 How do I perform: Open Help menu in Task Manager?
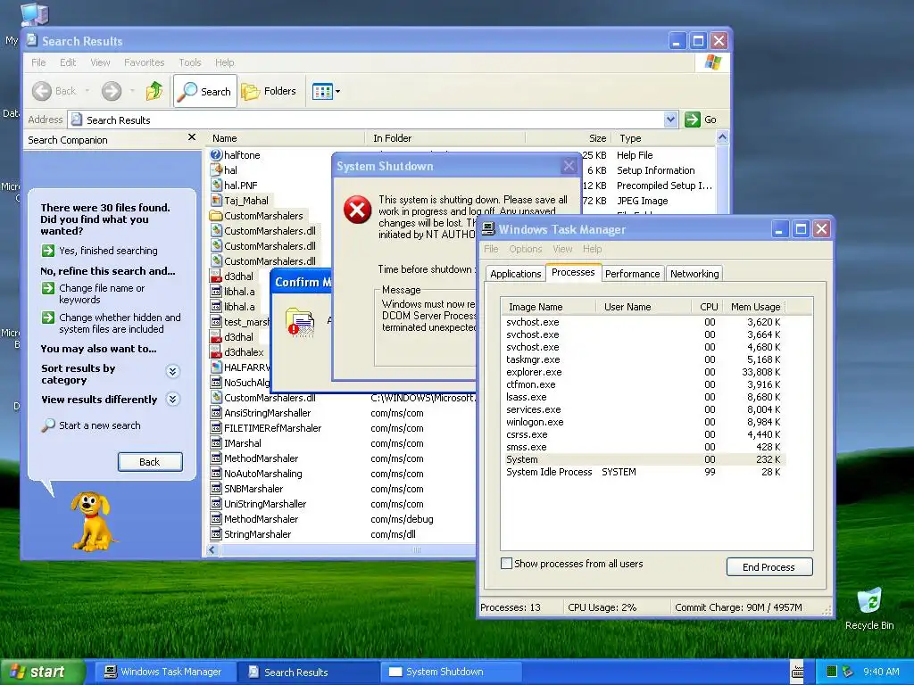[593, 249]
